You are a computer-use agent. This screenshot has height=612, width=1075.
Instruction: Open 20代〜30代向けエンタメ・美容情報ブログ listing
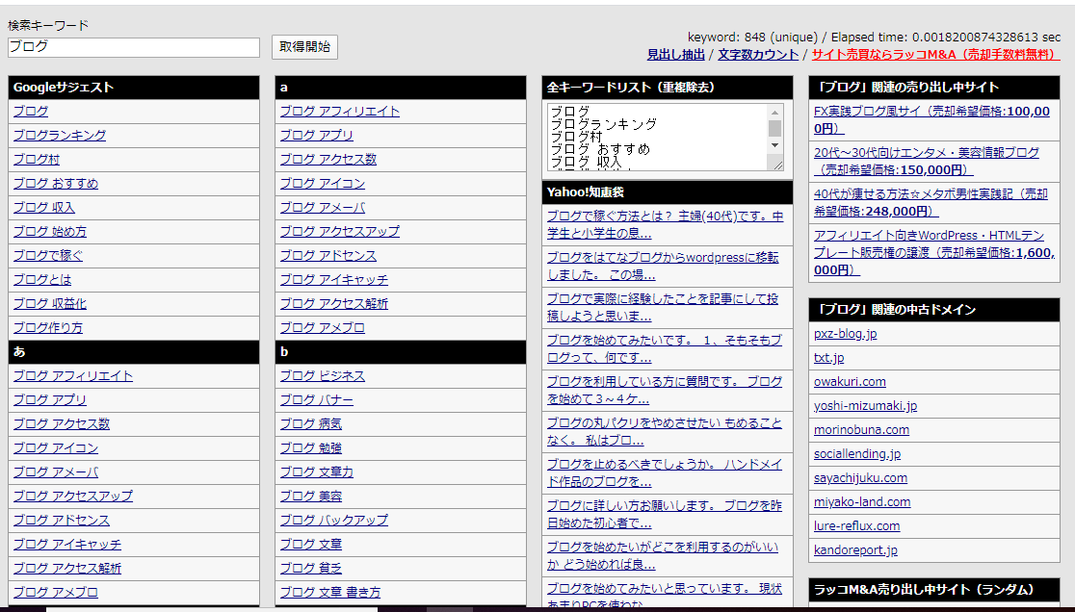click(927, 161)
